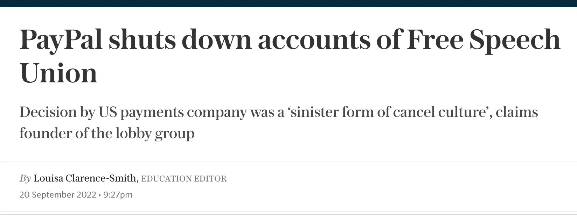Screen dimensions: 577x222
Task: Click the divider line above the byline
Action: click(x=288, y=162)
